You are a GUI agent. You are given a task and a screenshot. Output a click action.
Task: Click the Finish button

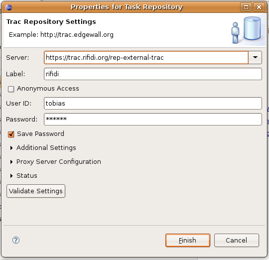pyautogui.click(x=188, y=240)
